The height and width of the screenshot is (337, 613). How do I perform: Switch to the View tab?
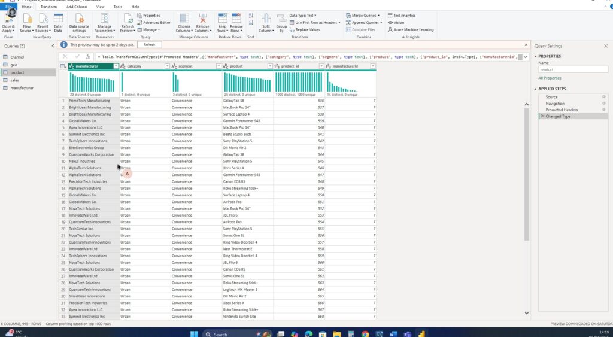click(101, 7)
